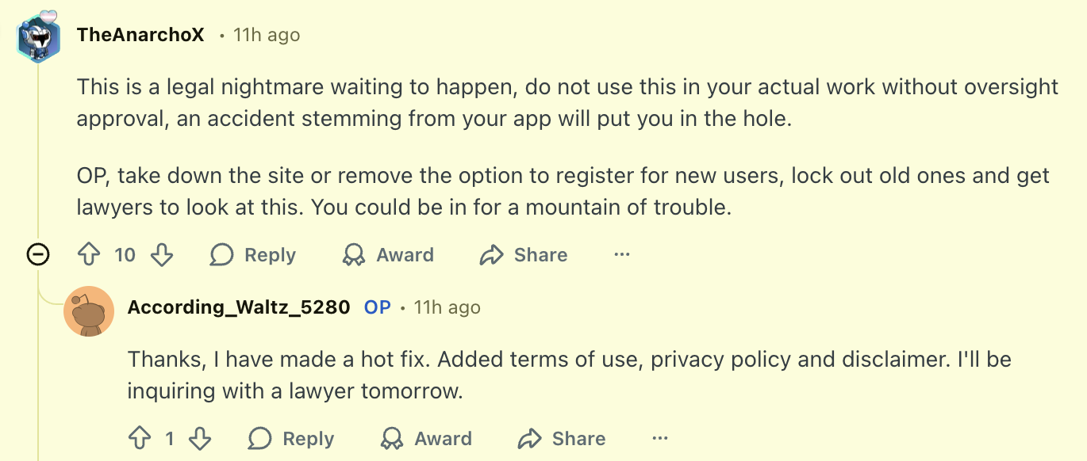The height and width of the screenshot is (461, 1087).
Task: Collapse the TheAnarchoX comment thread
Action: 38,255
